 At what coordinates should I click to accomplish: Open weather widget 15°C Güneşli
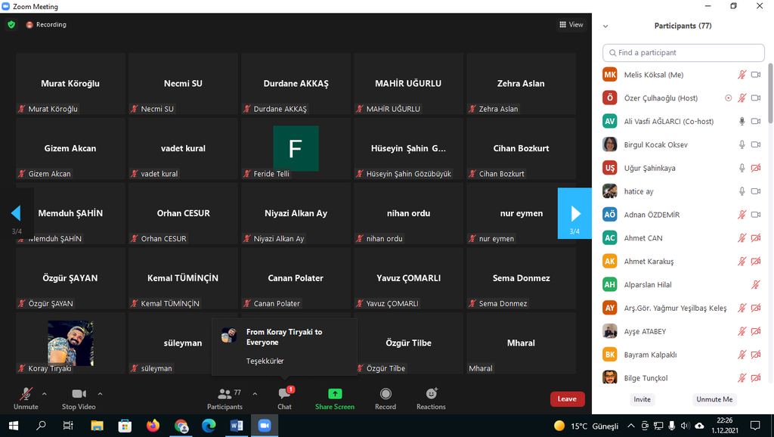click(586, 426)
